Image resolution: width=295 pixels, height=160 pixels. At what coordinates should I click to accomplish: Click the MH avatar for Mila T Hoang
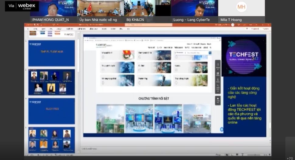pos(241,7)
